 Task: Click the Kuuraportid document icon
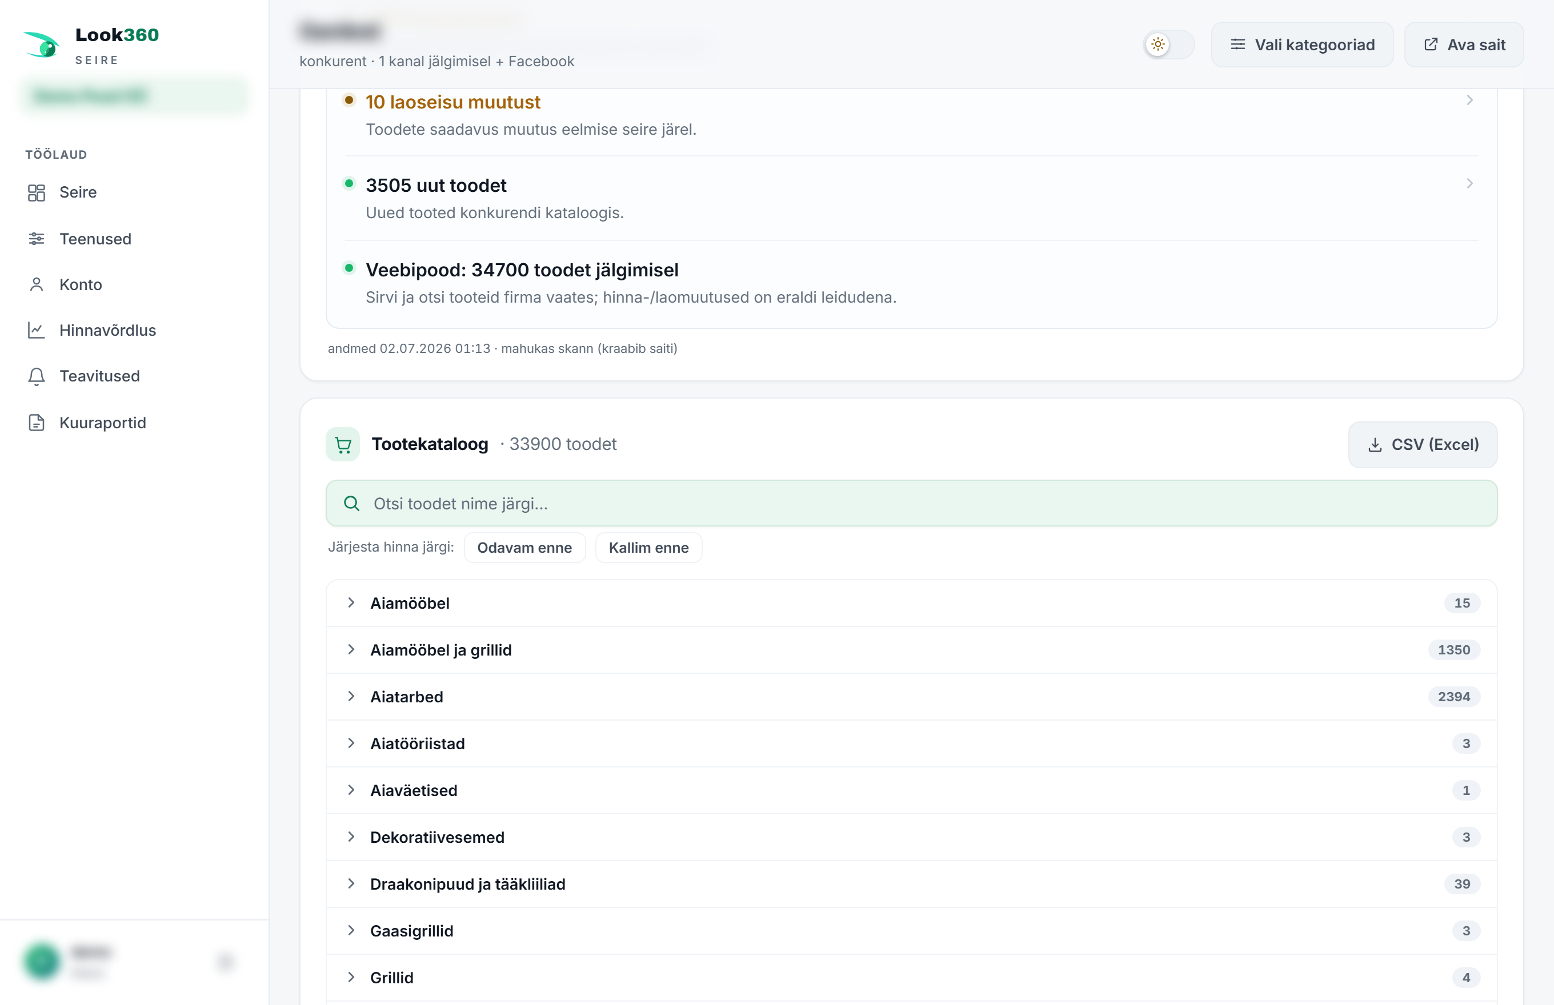37,423
